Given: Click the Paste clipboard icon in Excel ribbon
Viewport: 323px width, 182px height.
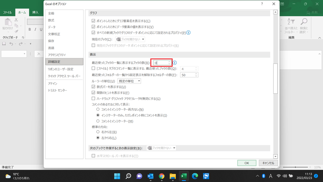Looking at the screenshot, I should (x=8, y=22).
